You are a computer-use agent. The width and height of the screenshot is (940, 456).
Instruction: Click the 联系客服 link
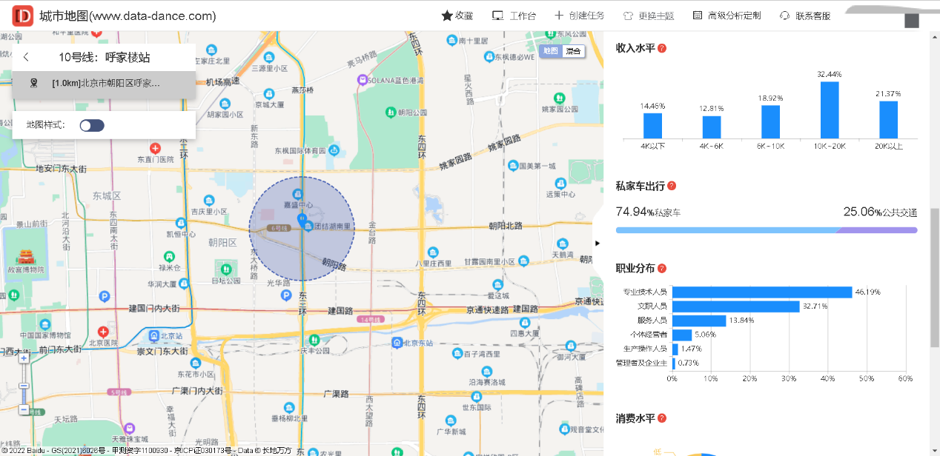click(812, 16)
